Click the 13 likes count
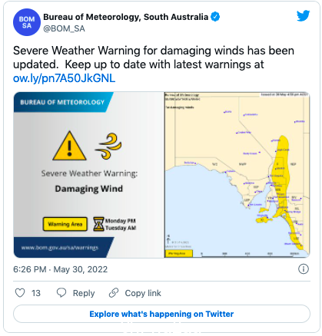Image resolution: width=322 pixels, height=336 pixels. coord(36,293)
